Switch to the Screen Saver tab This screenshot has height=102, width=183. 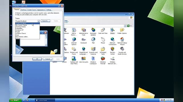tap(31, 10)
